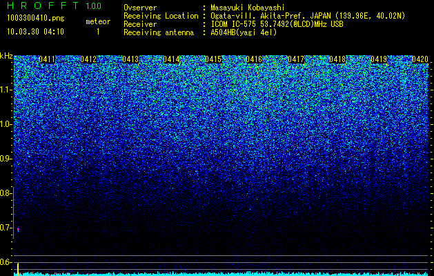Click the 0416 time marker
The image size is (434, 276).
[254, 59]
